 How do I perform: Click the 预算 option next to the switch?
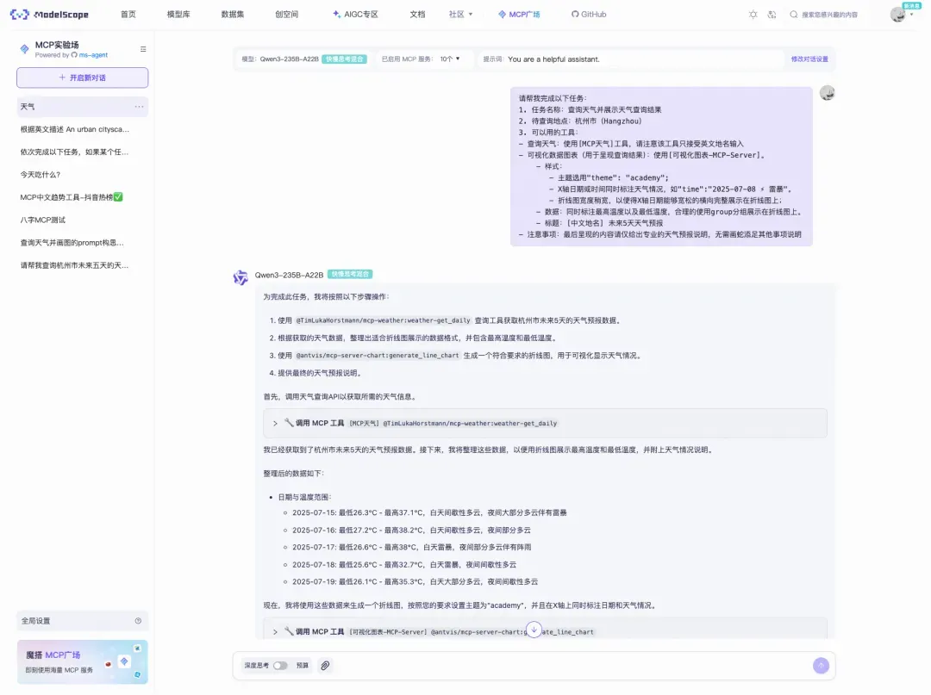click(303, 666)
